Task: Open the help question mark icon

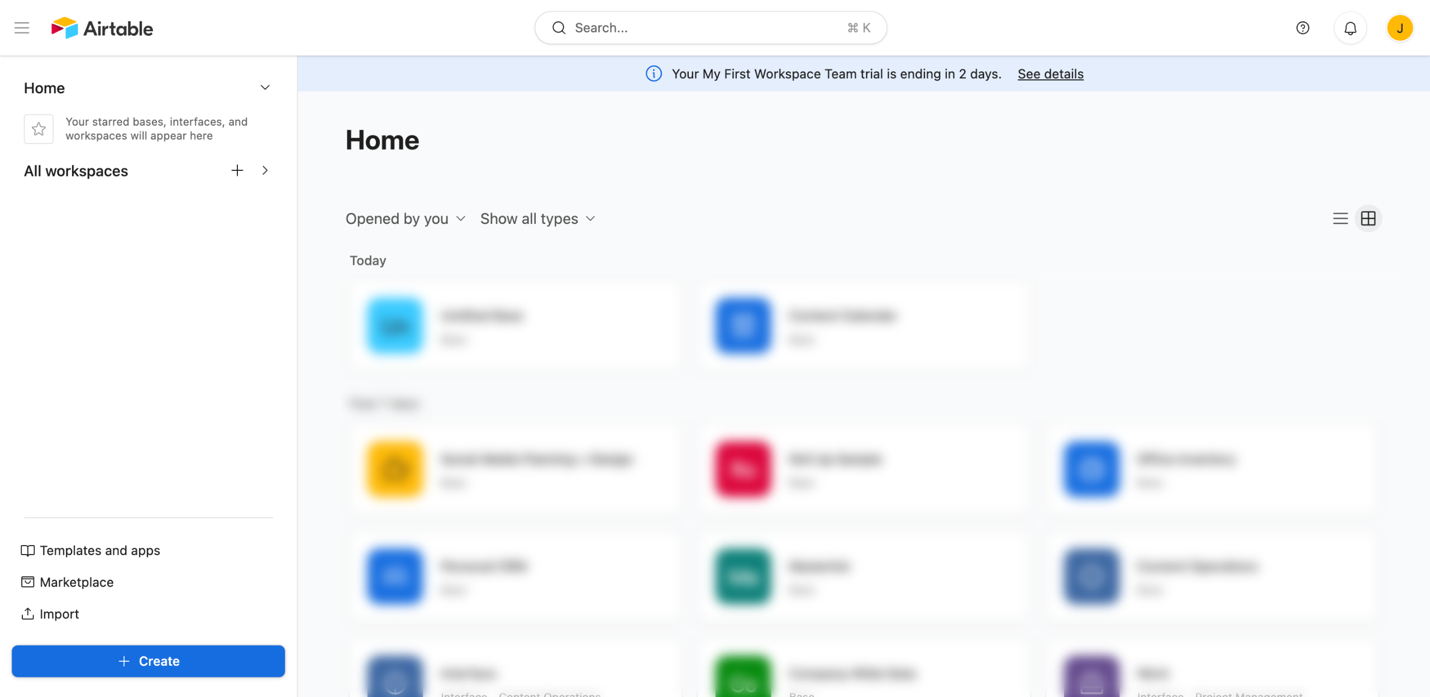Action: 1302,28
